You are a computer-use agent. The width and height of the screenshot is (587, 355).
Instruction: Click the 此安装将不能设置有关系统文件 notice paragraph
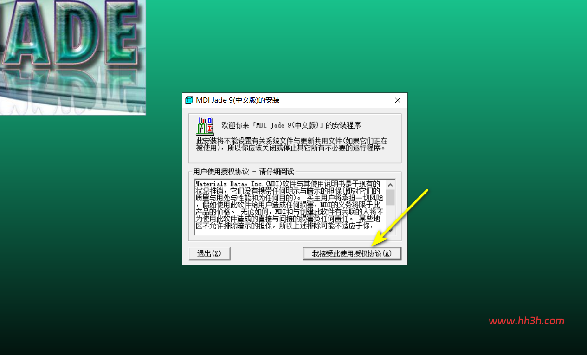(x=292, y=144)
